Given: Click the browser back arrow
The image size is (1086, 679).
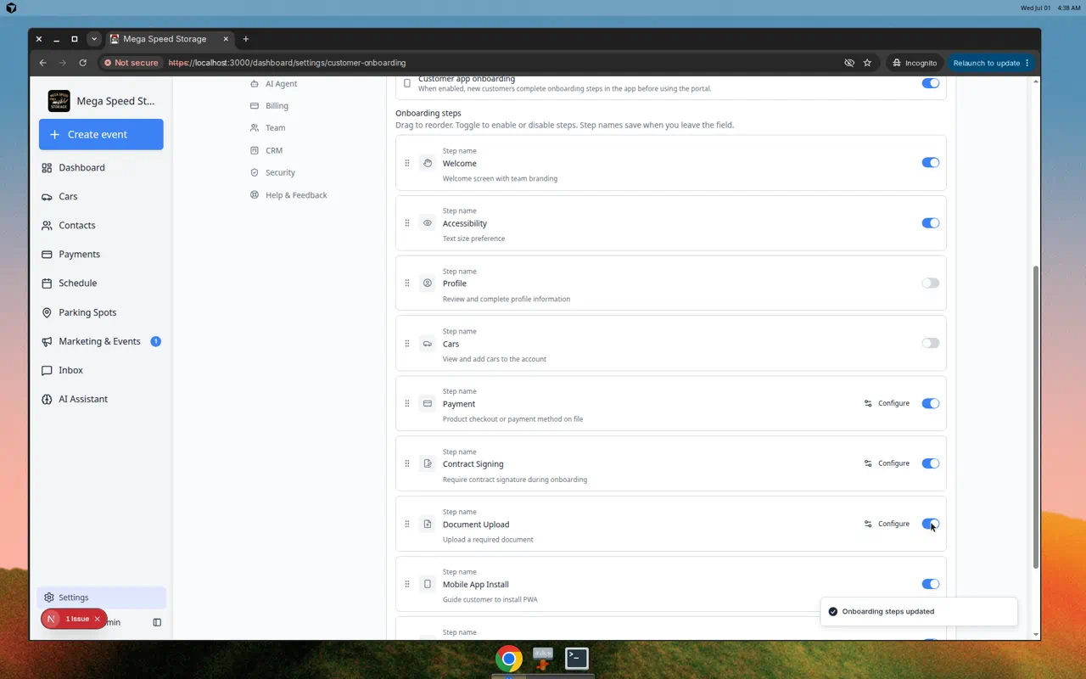Looking at the screenshot, I should pos(42,63).
